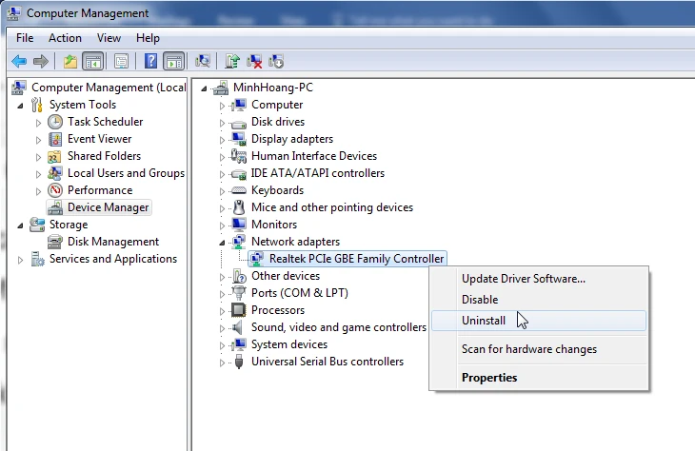Click Update Driver Software in context menu
Viewport: 695px width, 451px height.
523,279
